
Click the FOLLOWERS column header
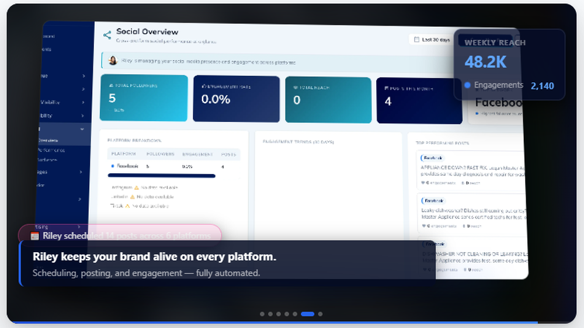click(x=161, y=153)
